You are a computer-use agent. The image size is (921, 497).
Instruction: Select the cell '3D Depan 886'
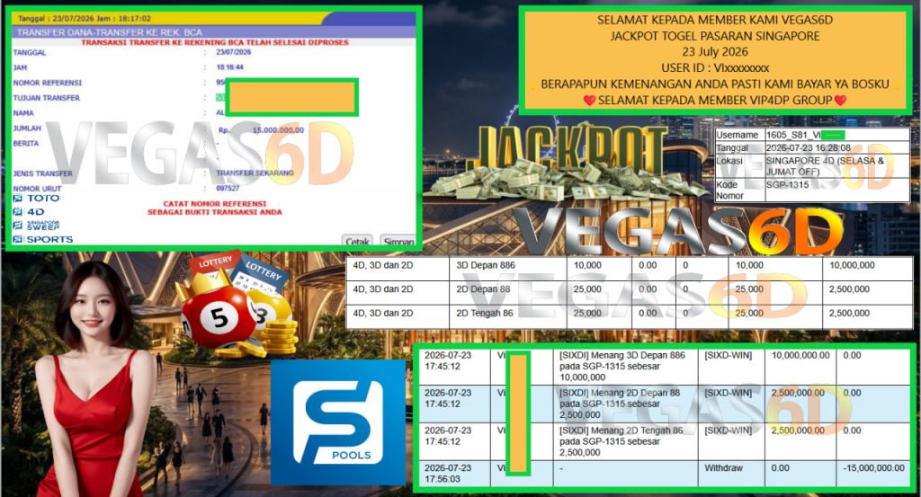(x=508, y=265)
